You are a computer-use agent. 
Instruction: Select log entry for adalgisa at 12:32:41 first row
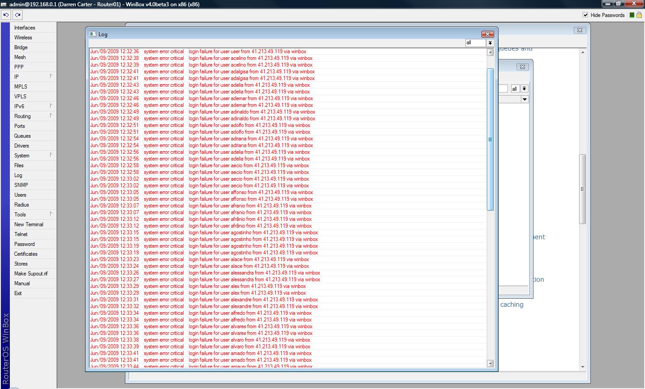[x=288, y=72]
